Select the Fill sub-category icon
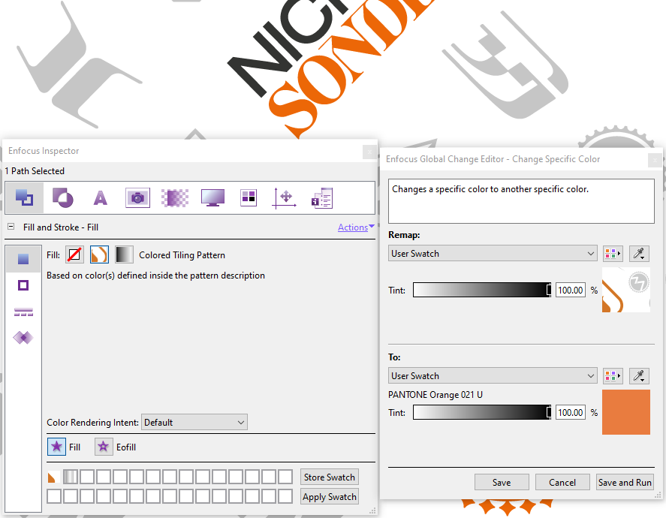 pyautogui.click(x=23, y=259)
